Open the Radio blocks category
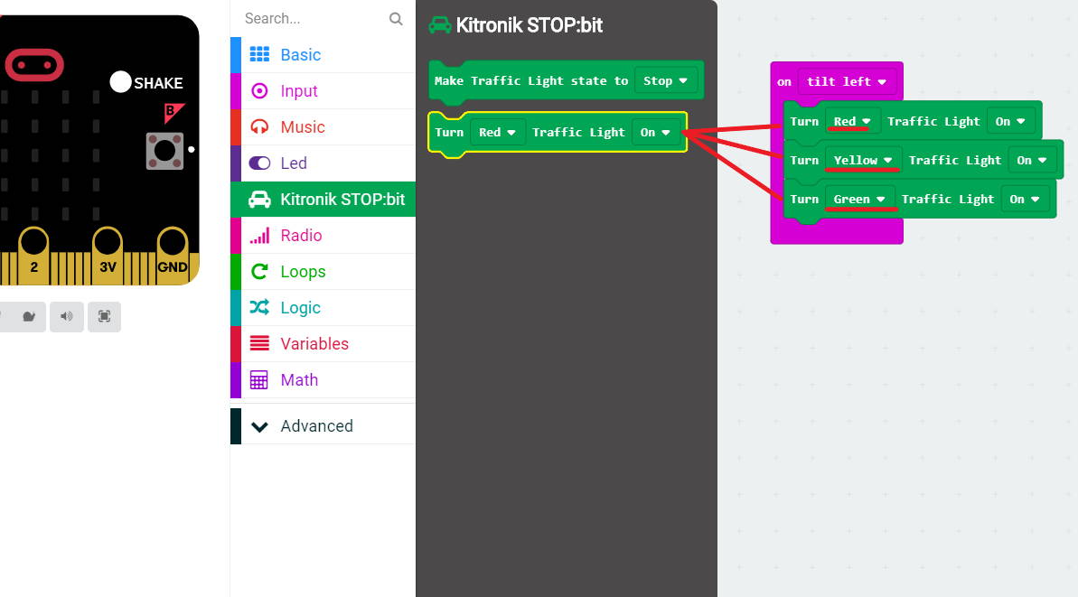Image resolution: width=1078 pixels, height=597 pixels. coord(323,236)
